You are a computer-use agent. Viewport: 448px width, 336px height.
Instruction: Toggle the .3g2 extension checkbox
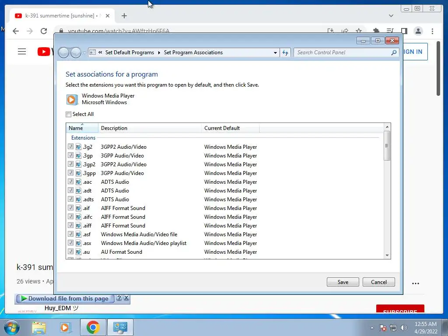(x=70, y=147)
